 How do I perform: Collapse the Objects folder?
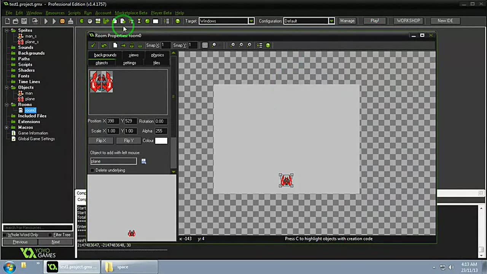point(7,88)
